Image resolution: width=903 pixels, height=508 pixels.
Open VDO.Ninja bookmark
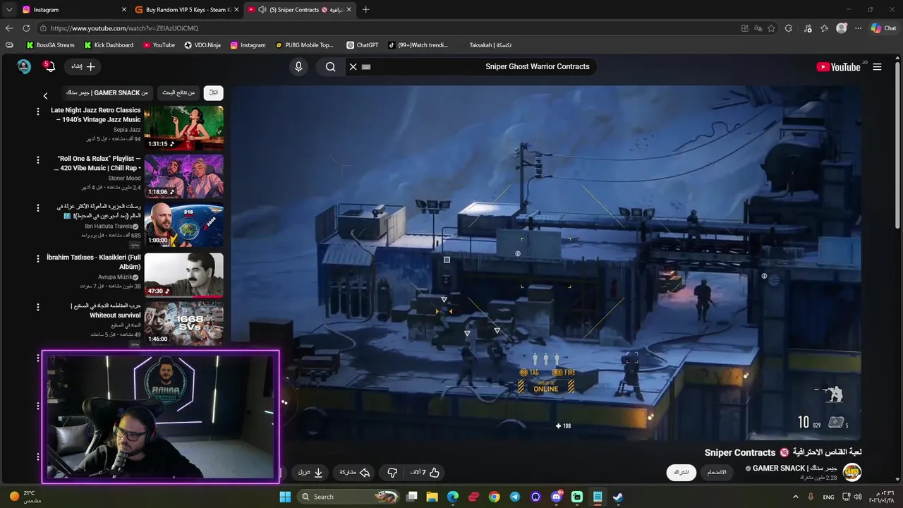202,45
